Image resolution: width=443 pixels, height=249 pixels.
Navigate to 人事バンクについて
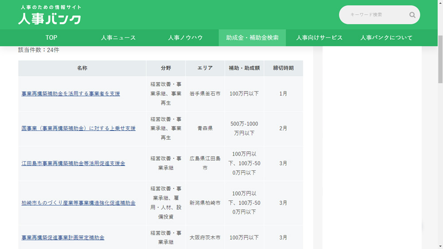(x=386, y=38)
